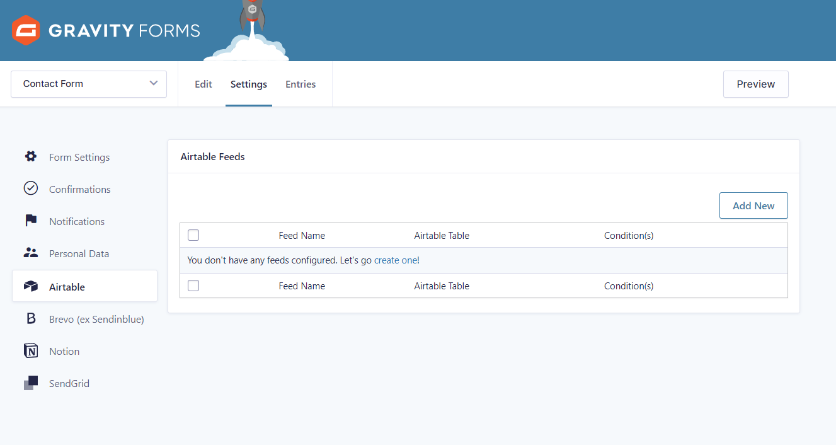Viewport: 836px width, 445px height.
Task: Click Condition(s) footer column label
Action: coord(629,286)
